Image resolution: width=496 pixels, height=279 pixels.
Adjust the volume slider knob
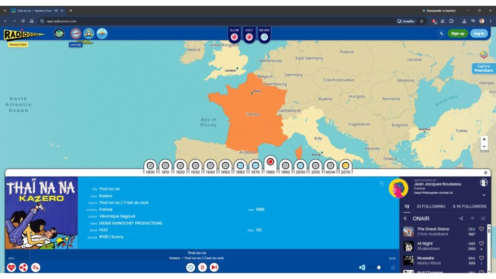[x=379, y=267]
